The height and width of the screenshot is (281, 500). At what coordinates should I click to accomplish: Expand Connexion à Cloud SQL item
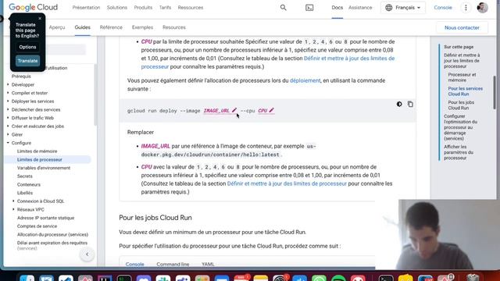pos(13,201)
